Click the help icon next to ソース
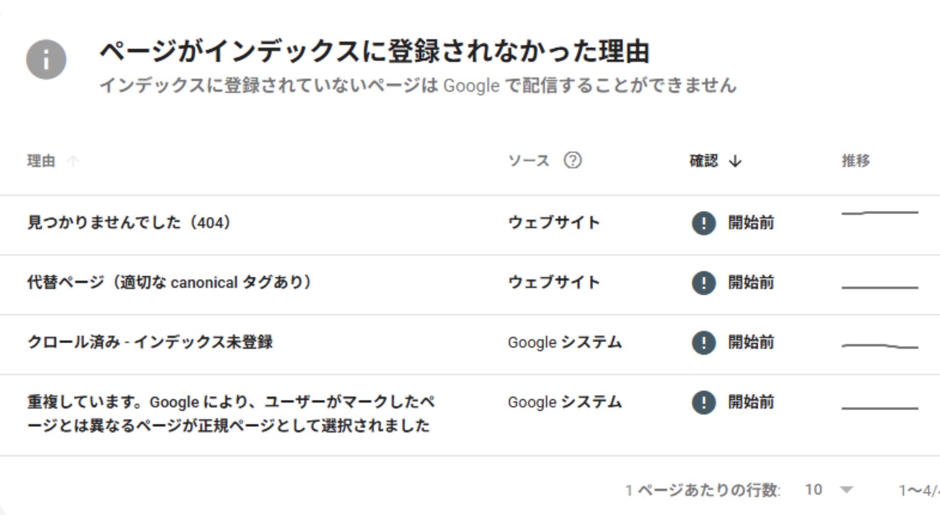940x528 pixels. click(x=572, y=160)
